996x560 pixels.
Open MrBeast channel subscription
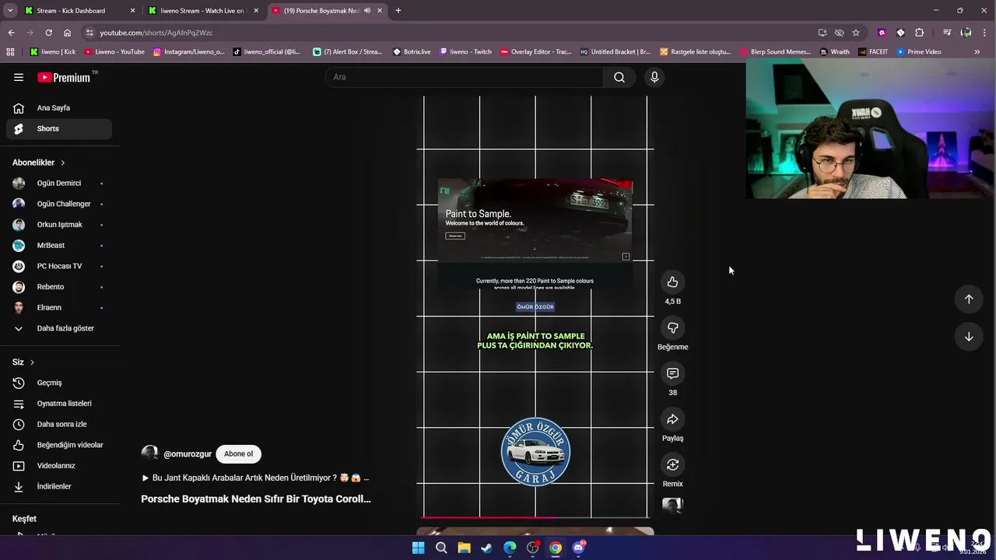[x=59, y=246]
